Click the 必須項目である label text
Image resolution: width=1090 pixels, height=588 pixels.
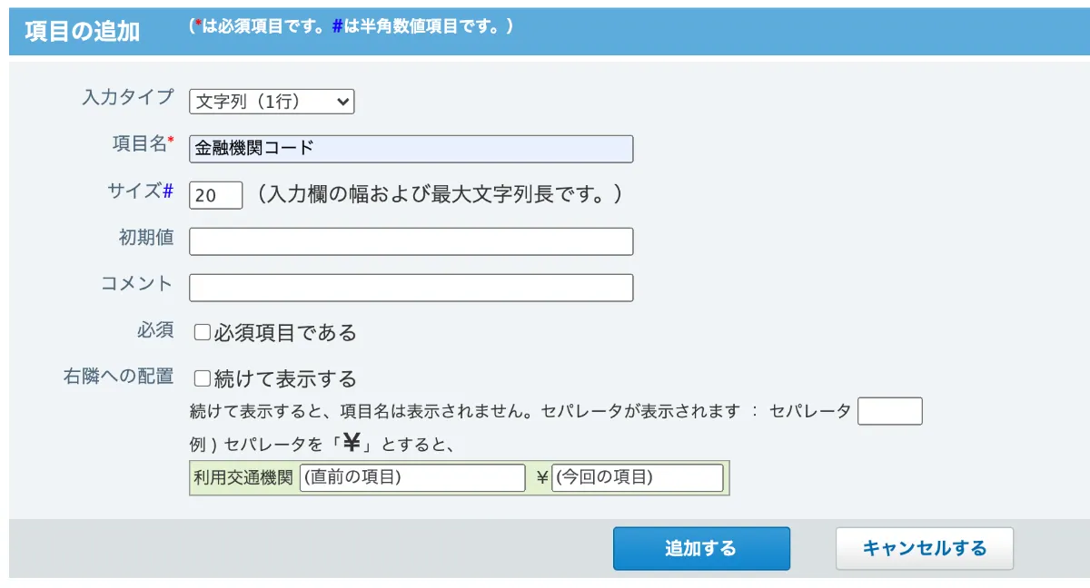pyautogui.click(x=285, y=333)
